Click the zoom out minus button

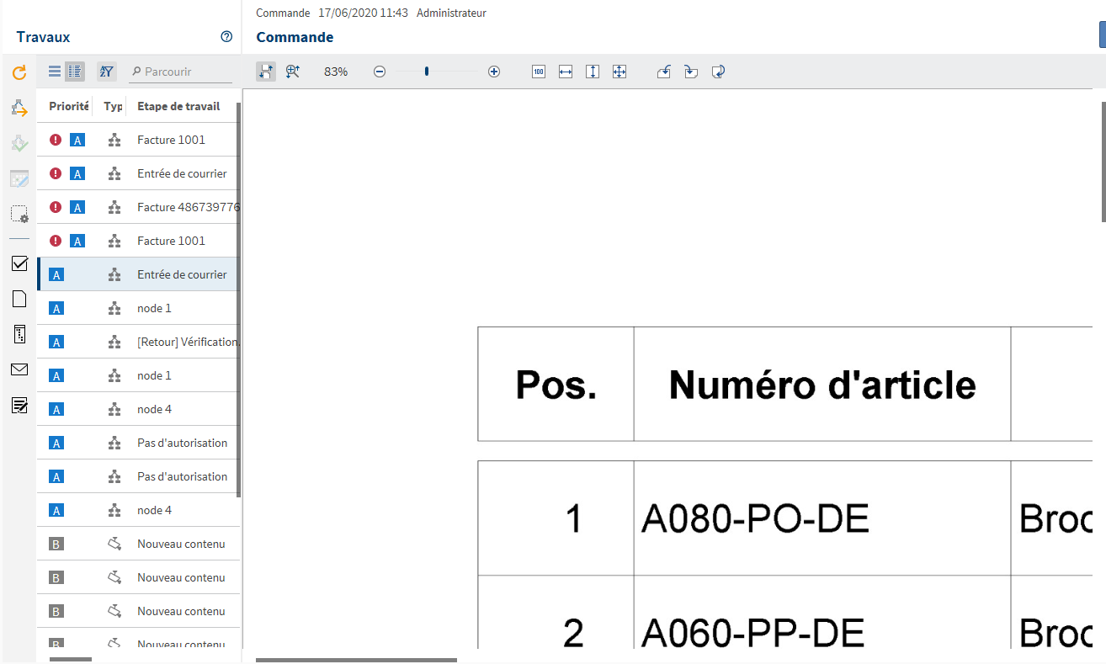pyautogui.click(x=380, y=72)
